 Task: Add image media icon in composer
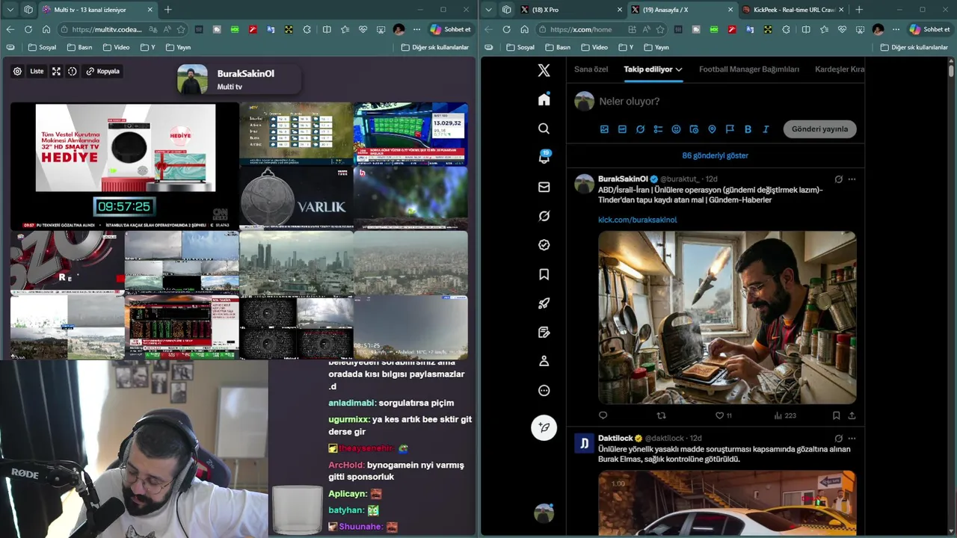tap(604, 129)
